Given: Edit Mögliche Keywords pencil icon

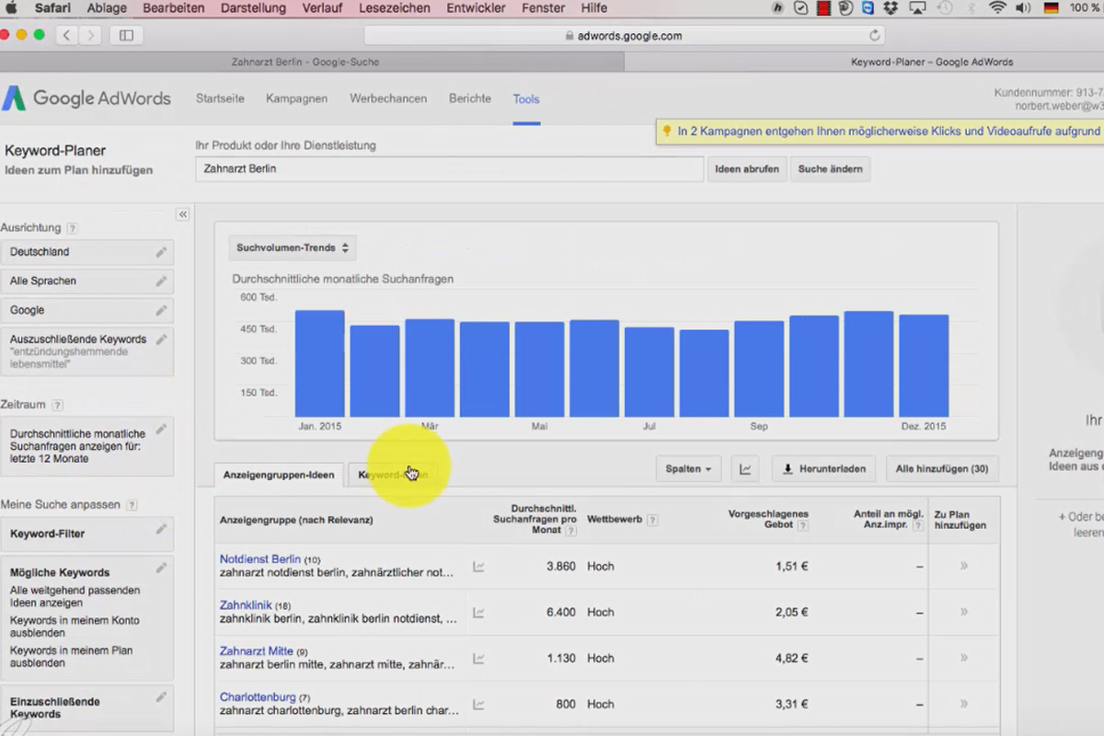Looking at the screenshot, I should [162, 568].
